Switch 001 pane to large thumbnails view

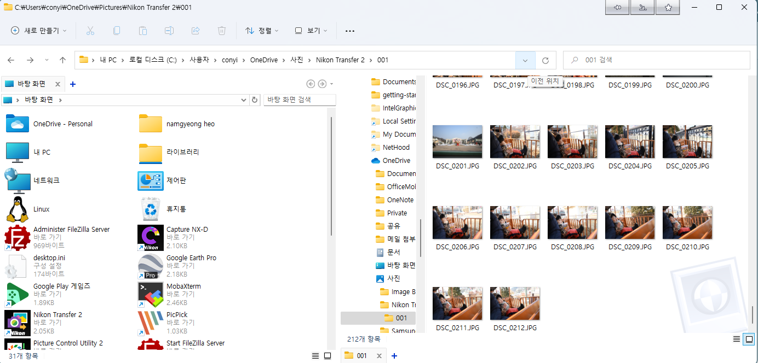click(x=749, y=339)
